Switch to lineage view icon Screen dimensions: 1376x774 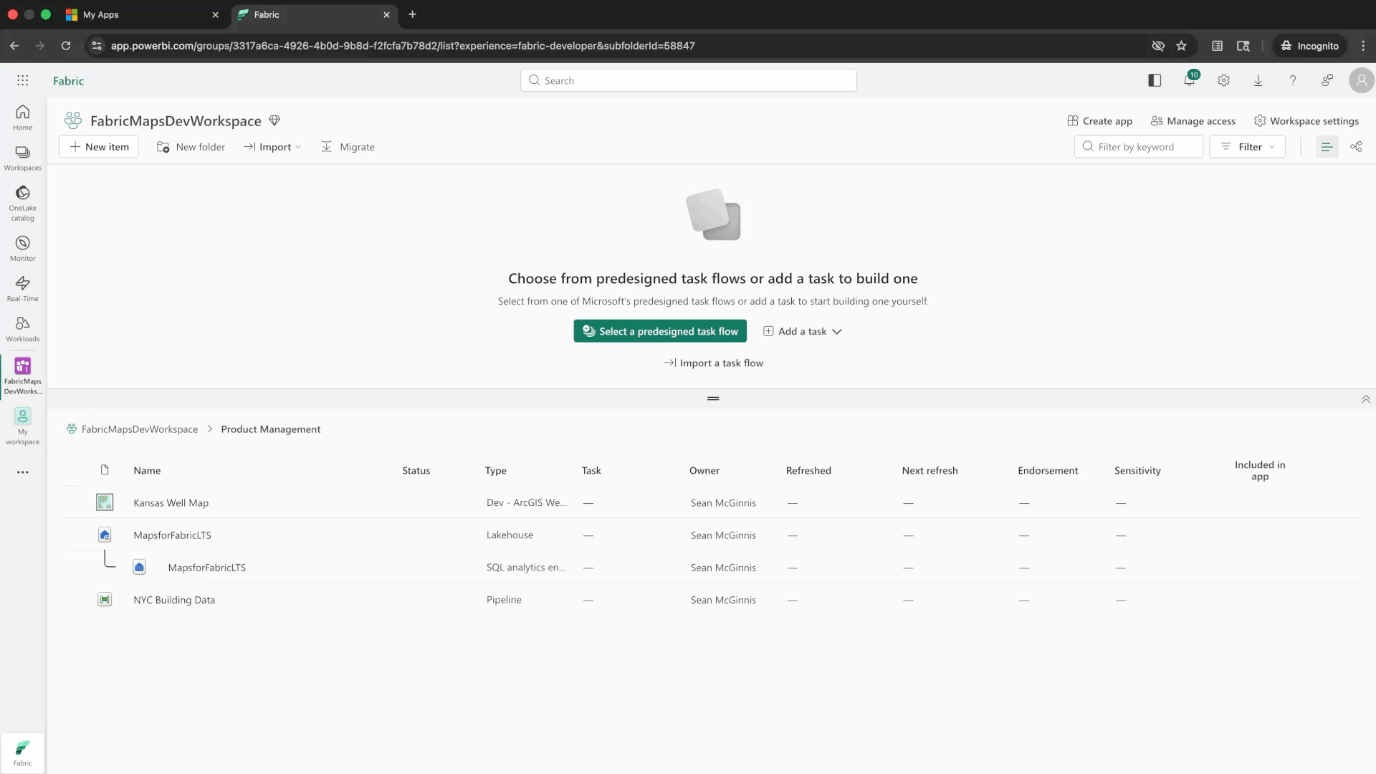[x=1356, y=146]
